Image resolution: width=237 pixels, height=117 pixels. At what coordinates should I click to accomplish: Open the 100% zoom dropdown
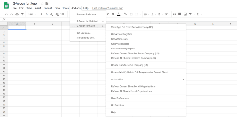pos(32,14)
